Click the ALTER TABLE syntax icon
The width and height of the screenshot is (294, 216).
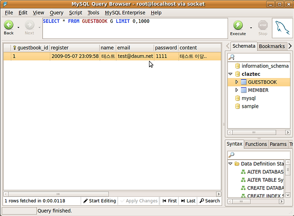(243, 180)
